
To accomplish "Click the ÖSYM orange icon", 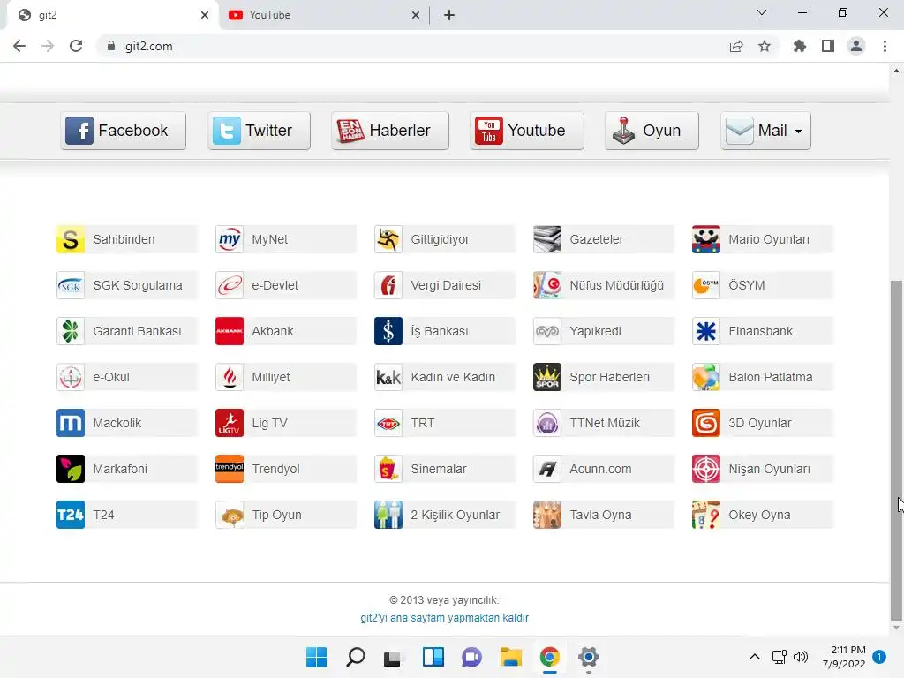I will (706, 285).
